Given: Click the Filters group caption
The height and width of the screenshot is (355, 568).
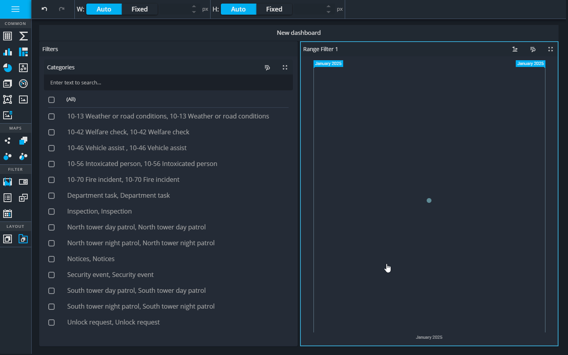Looking at the screenshot, I should pyautogui.click(x=50, y=49).
